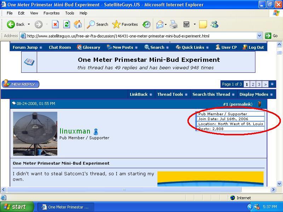This screenshot has width=283, height=212.
Task: Open the History clock icon
Action: coord(146,24)
